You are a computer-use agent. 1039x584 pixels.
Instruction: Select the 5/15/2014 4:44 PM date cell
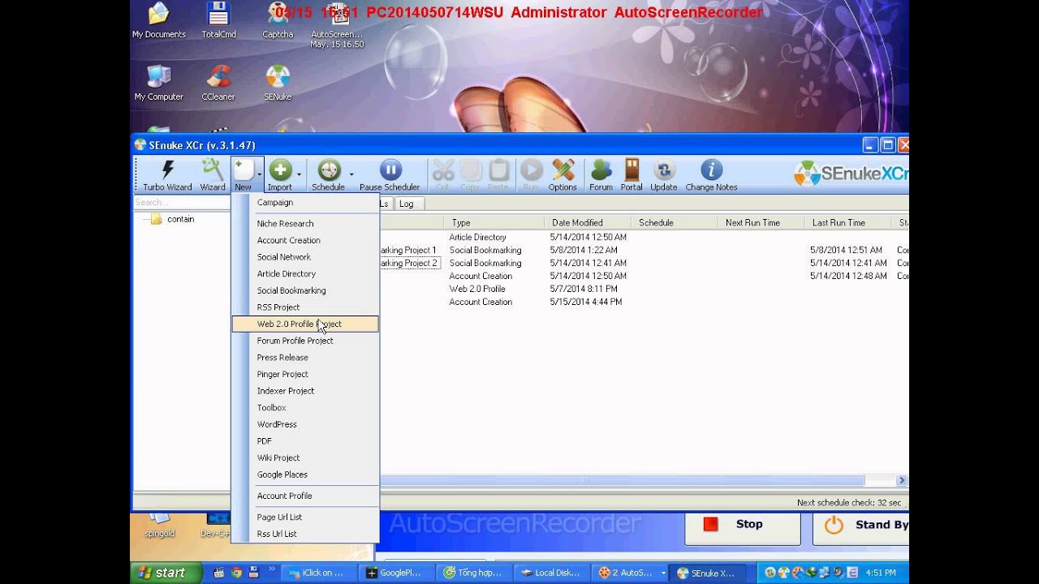[586, 302]
